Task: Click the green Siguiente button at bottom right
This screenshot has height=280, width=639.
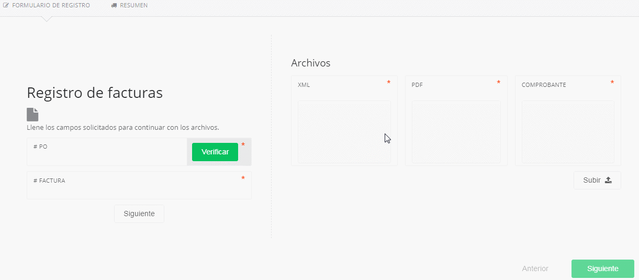Action: click(x=602, y=268)
